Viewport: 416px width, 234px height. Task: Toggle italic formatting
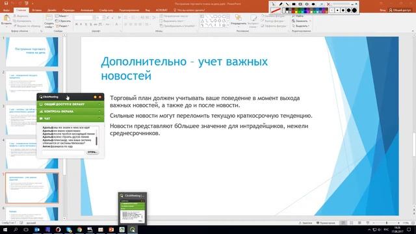tap(81, 25)
